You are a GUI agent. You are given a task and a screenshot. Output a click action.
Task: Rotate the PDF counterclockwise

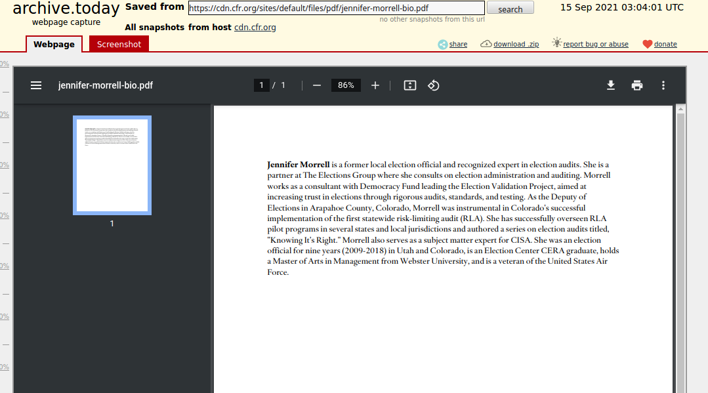pos(434,85)
